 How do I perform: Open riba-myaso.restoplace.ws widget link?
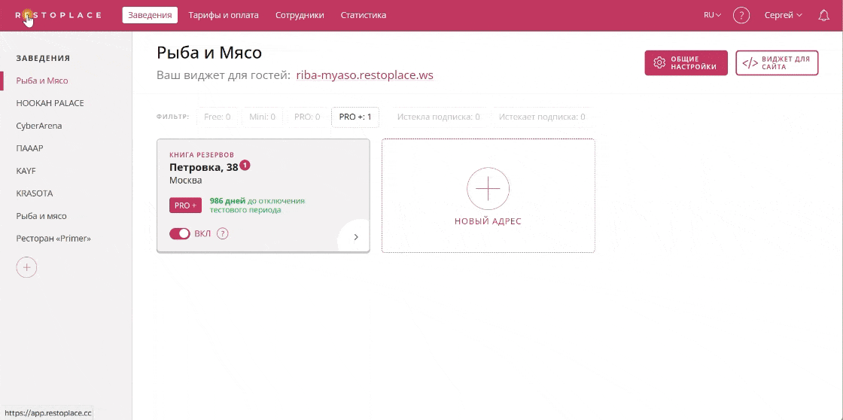(364, 75)
